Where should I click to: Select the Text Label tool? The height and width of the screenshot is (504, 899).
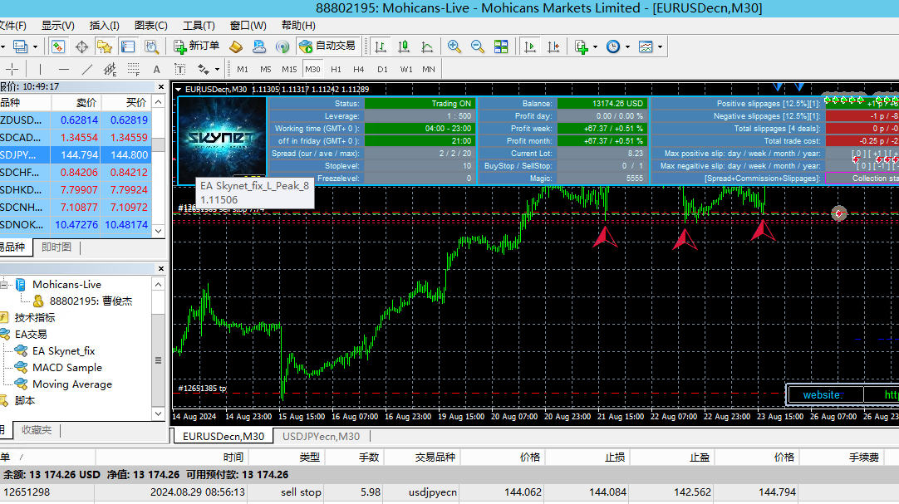click(180, 69)
